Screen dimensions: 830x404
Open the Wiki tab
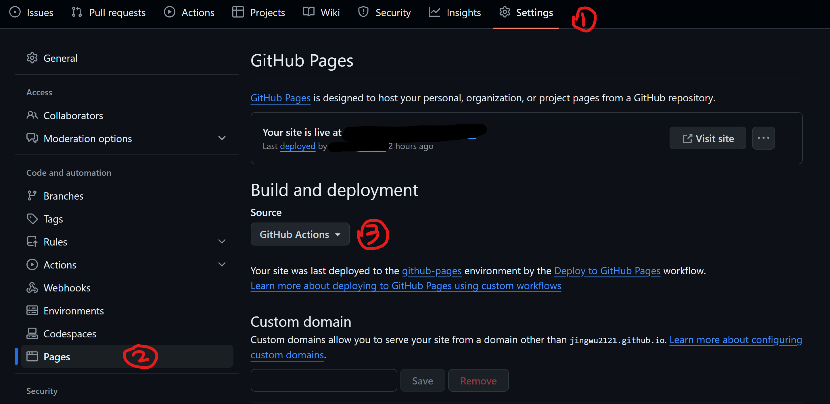(x=321, y=12)
